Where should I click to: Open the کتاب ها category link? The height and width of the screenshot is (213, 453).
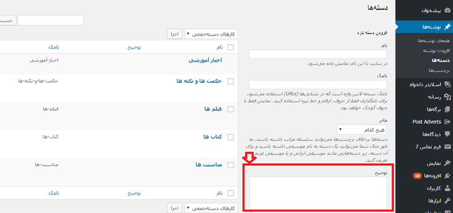pyautogui.click(x=212, y=137)
